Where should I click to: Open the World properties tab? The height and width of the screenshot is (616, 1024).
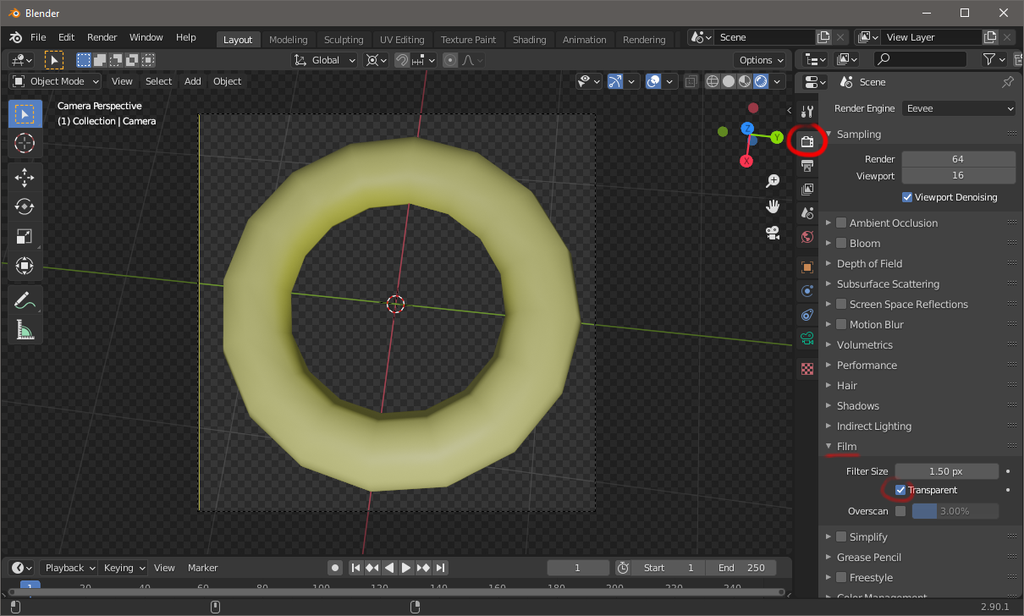point(807,237)
